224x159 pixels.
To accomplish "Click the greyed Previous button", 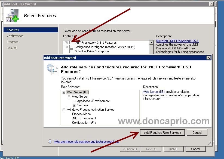I will 130,149.
